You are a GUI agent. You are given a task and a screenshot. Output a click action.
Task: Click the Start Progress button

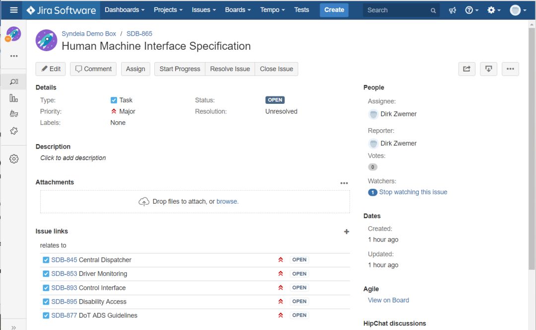(180, 69)
